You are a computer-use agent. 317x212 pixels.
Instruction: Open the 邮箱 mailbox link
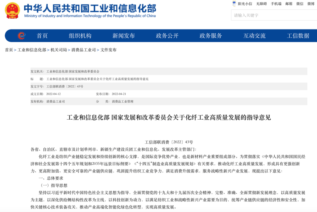point(289,4)
